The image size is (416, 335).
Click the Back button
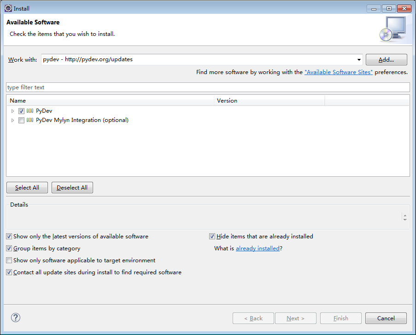(253, 318)
